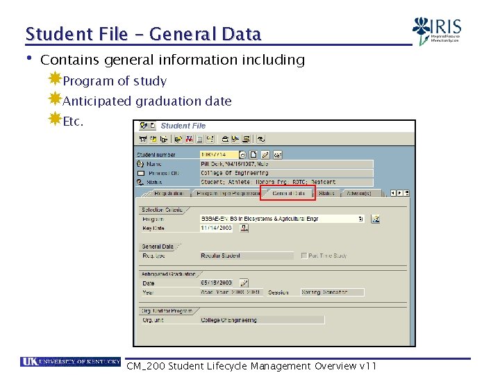Click the Anticipated Graduation group header
This screenshot has width=500, height=375.
tap(168, 274)
